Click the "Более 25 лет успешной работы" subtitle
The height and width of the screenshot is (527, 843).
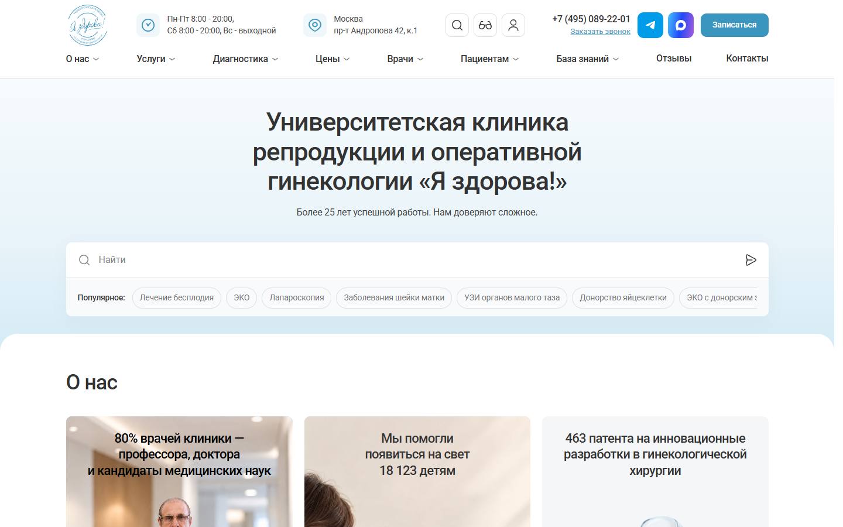[417, 212]
